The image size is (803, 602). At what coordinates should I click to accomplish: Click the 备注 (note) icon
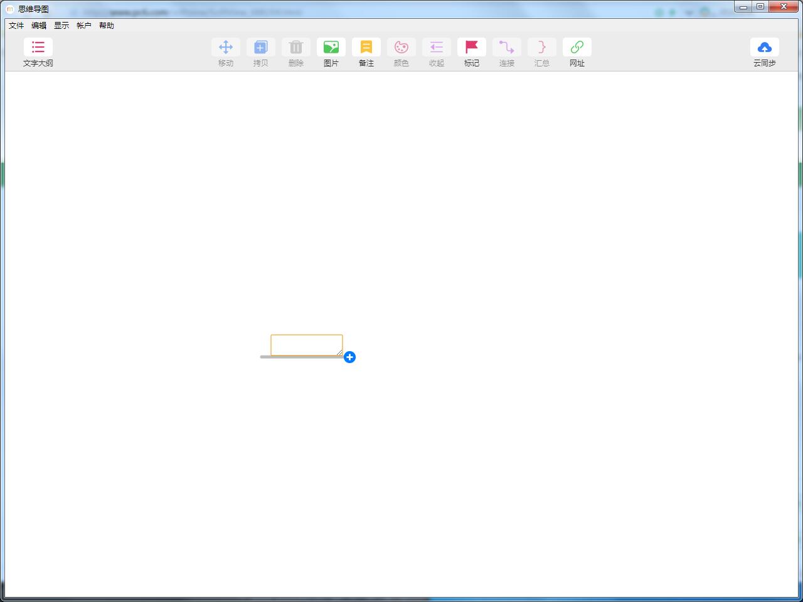point(366,47)
